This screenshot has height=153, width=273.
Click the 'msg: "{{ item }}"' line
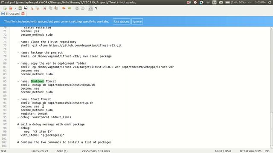tap(38, 131)
